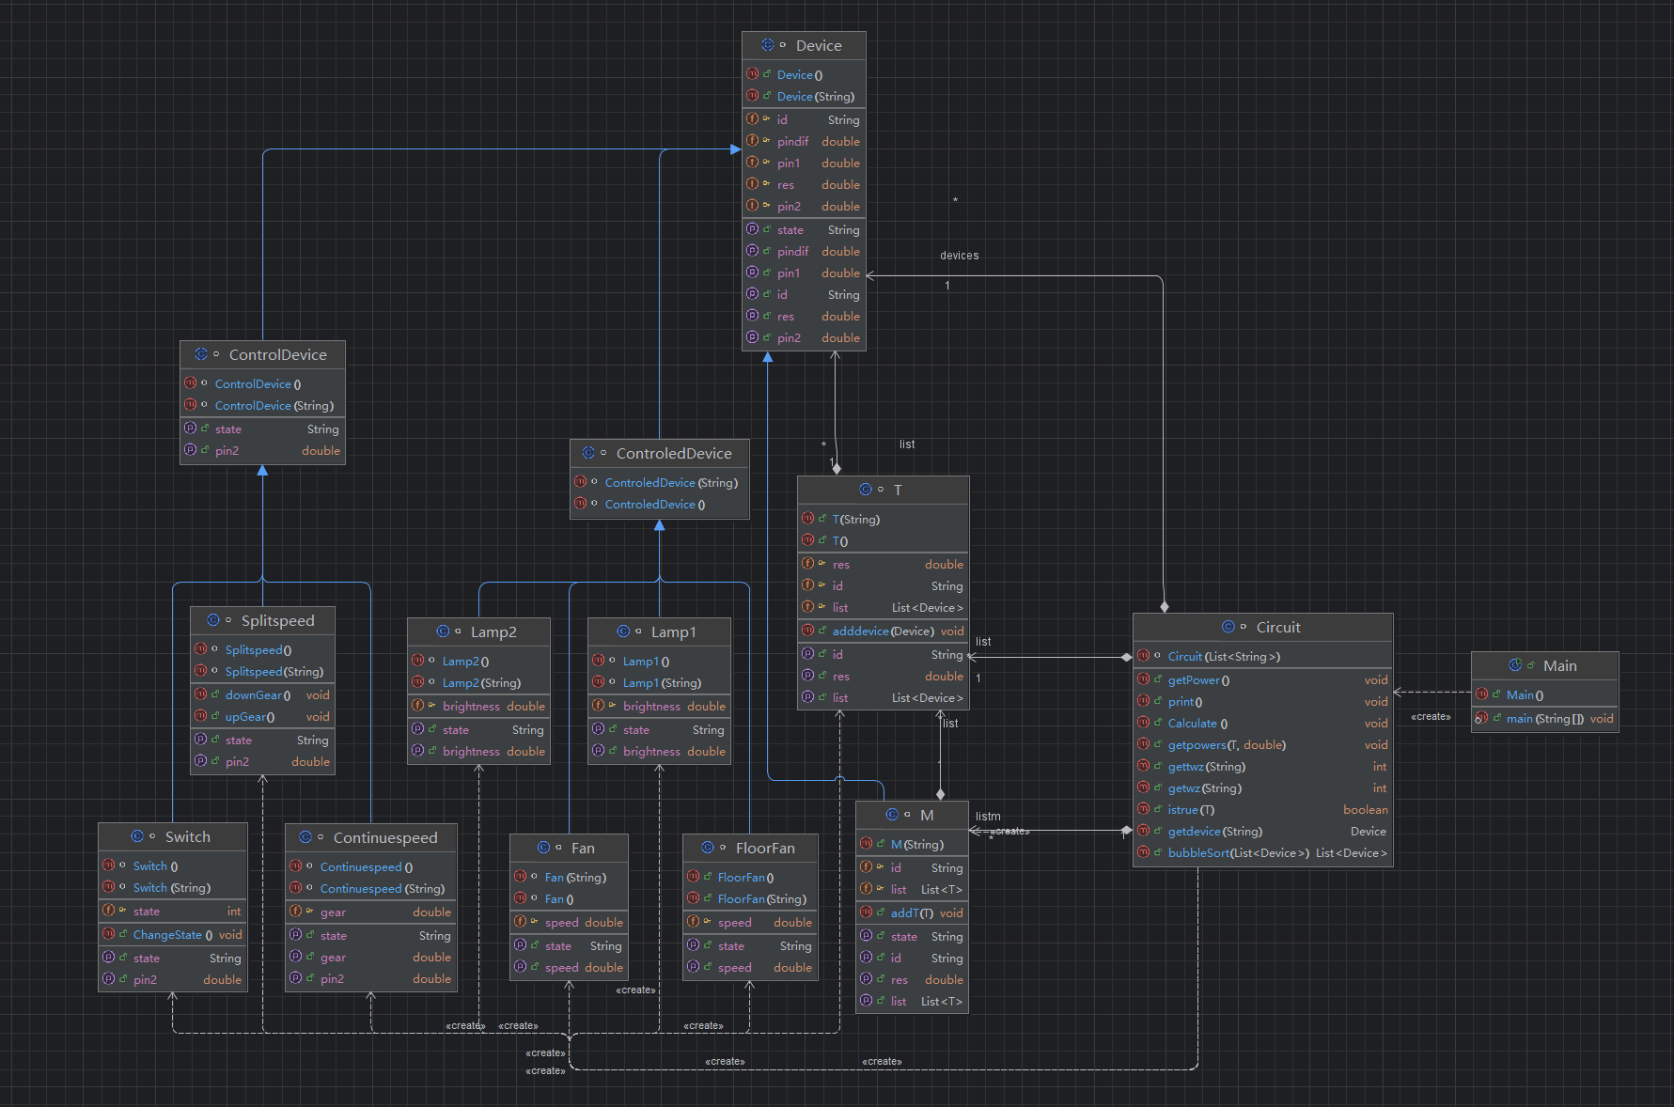Screen dimensions: 1674x1107
Task: Click the method icon beside ChangeState()
Action: [108, 934]
